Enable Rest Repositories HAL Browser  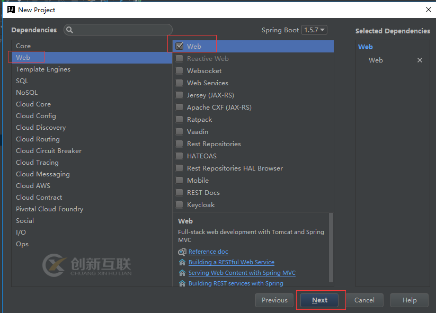(x=180, y=168)
